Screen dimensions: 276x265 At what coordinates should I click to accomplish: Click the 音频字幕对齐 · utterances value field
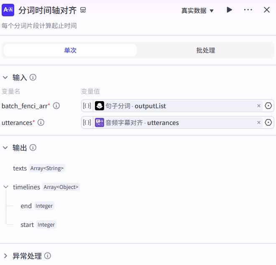pos(178,122)
